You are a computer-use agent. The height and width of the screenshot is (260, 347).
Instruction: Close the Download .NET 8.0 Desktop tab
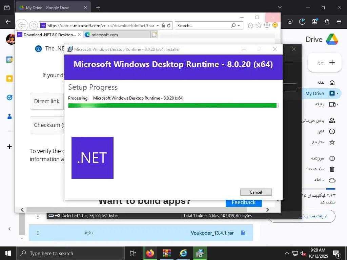[x=79, y=35]
